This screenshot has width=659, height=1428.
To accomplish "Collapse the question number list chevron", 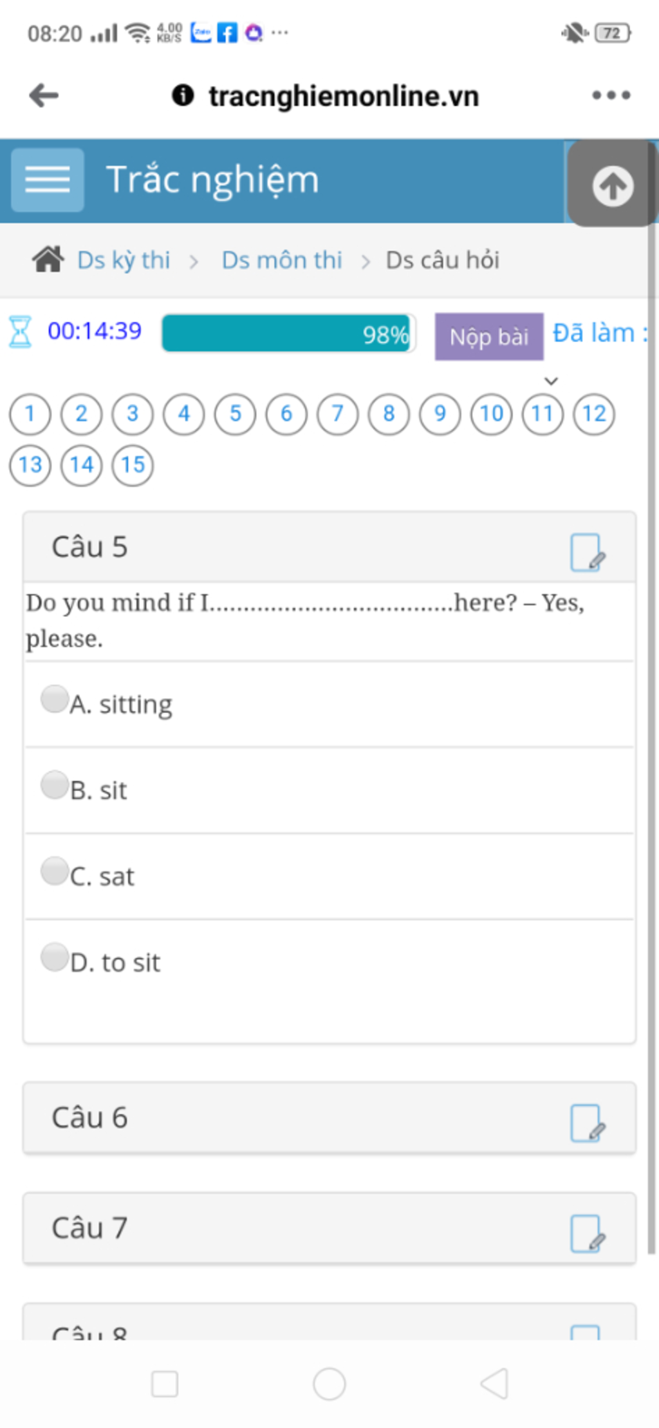I will click(x=551, y=381).
